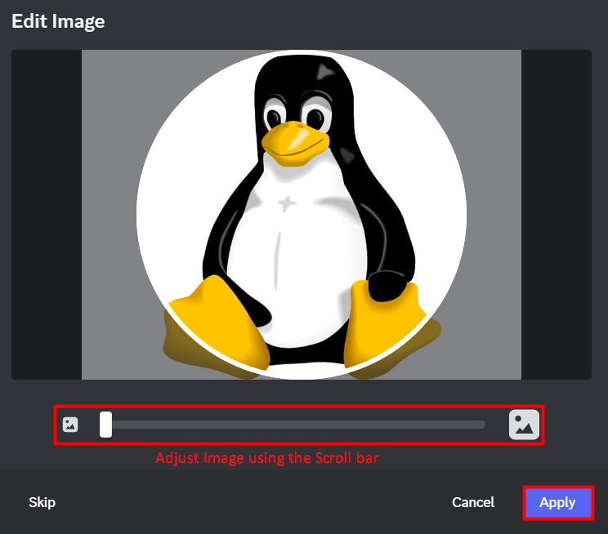Click the Skip button

click(x=42, y=502)
